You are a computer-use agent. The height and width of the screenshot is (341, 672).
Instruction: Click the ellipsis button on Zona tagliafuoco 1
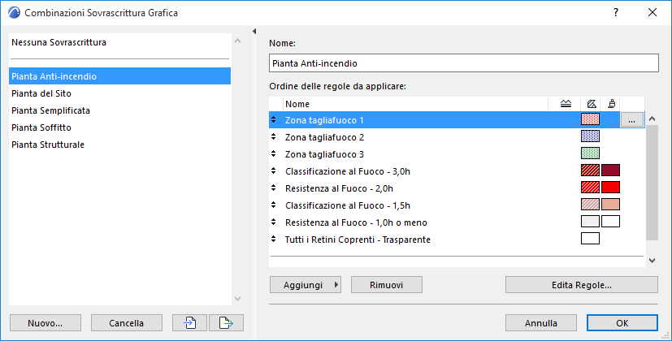tap(632, 120)
